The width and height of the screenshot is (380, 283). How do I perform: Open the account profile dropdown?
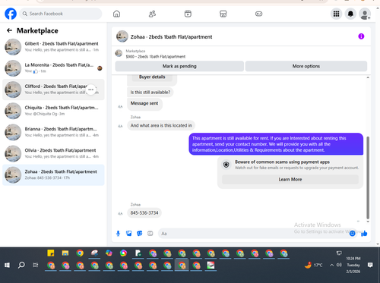point(365,14)
